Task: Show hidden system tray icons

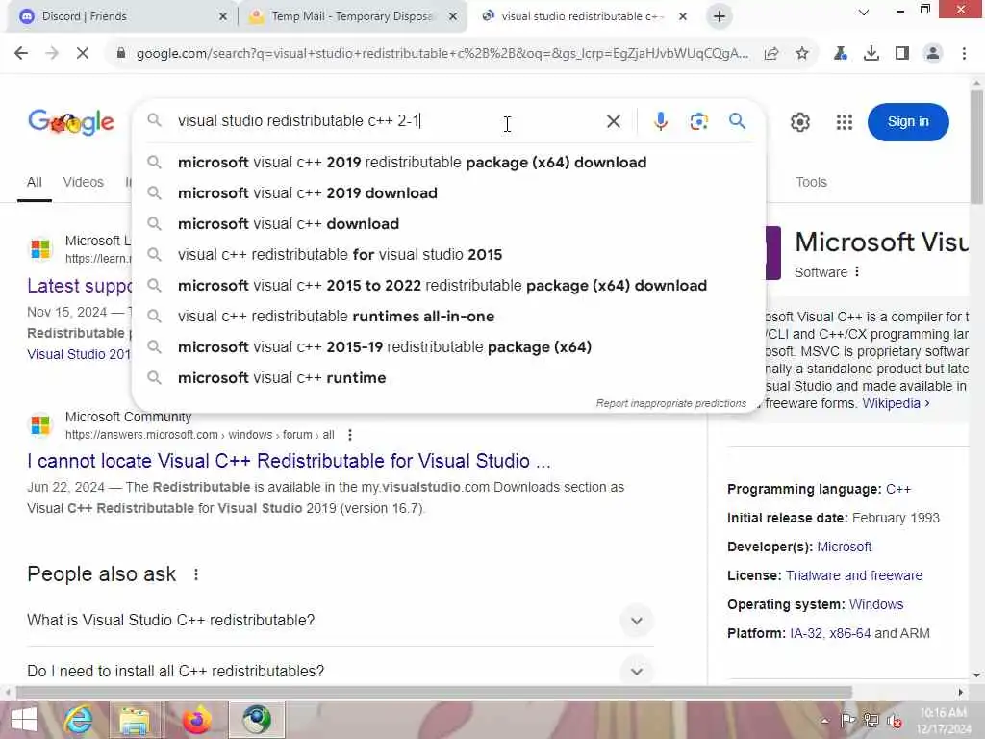Action: pyautogui.click(x=824, y=721)
